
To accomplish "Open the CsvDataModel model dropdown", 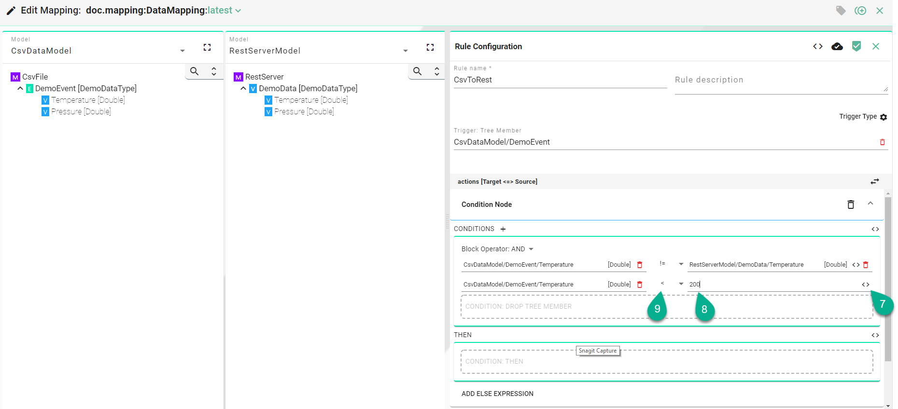I will 182,51.
